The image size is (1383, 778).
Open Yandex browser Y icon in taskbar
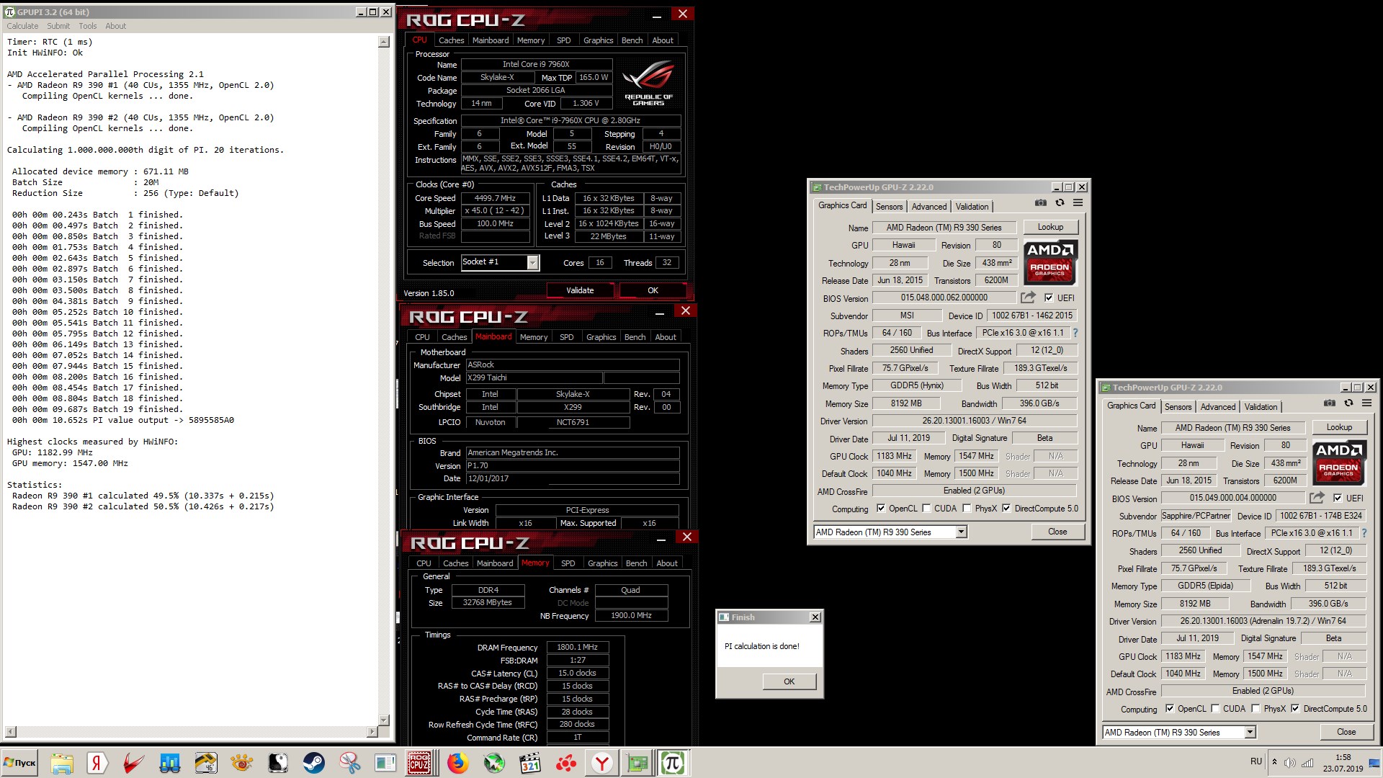coord(602,763)
